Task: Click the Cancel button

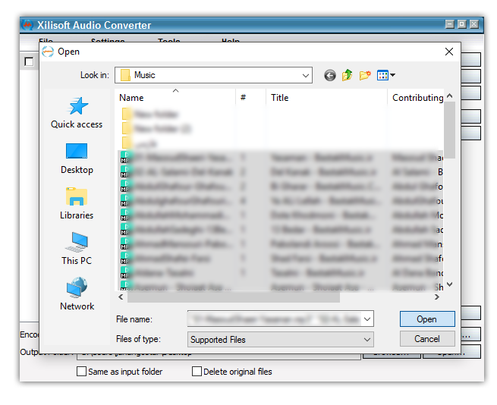Action: point(427,339)
